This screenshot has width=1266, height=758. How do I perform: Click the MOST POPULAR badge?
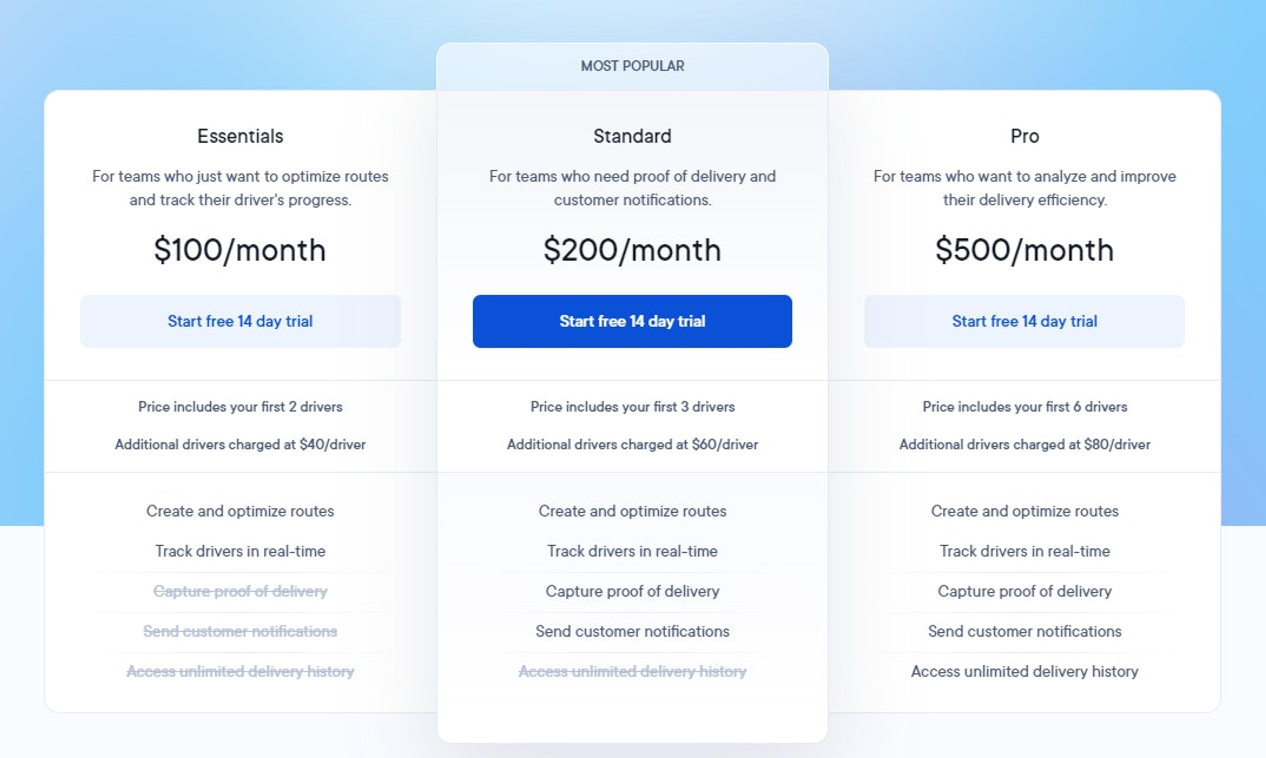[x=632, y=65]
